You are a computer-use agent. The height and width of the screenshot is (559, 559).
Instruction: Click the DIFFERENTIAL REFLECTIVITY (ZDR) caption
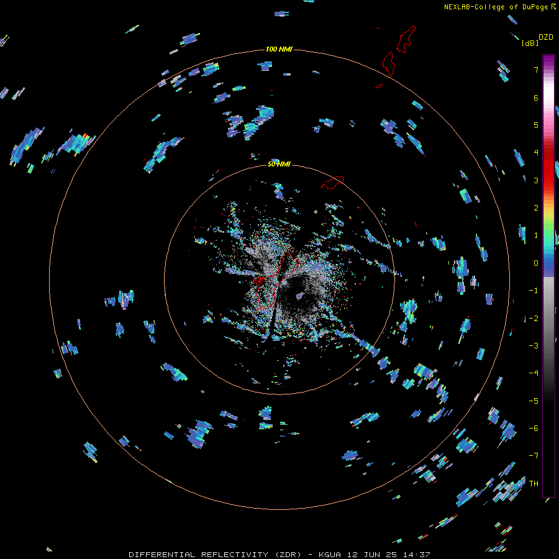click(215, 555)
